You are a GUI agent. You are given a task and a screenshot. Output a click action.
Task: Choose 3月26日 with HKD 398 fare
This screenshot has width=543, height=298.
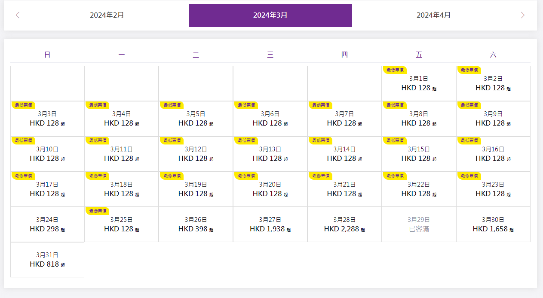[196, 224]
